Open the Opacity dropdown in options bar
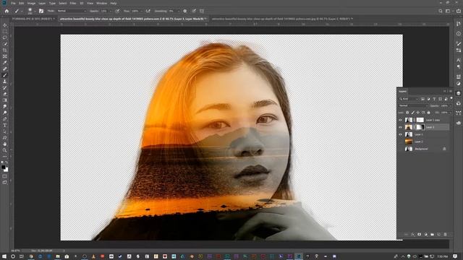 click(111, 11)
